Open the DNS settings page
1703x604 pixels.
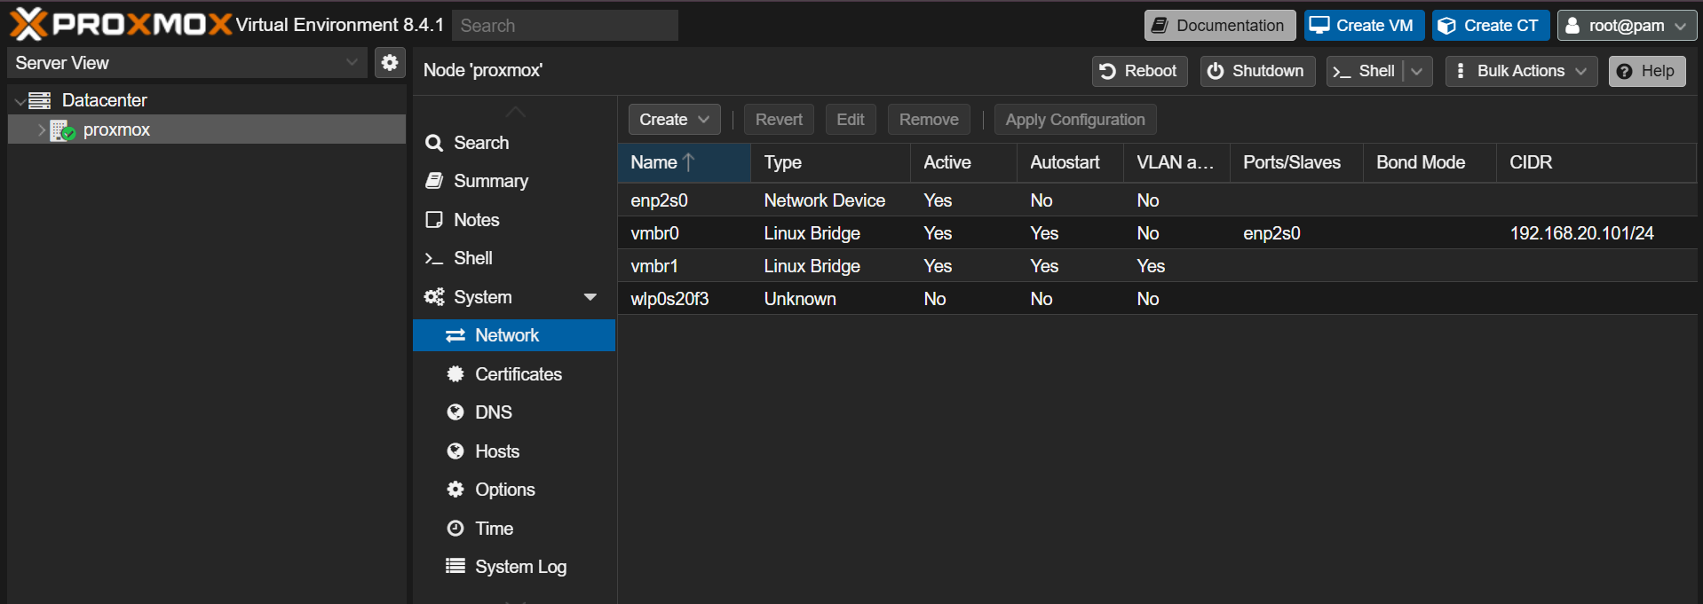(493, 412)
